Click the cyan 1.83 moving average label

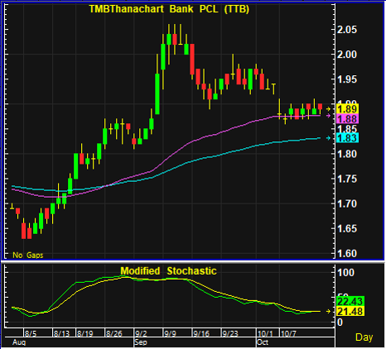pyautogui.click(x=348, y=138)
